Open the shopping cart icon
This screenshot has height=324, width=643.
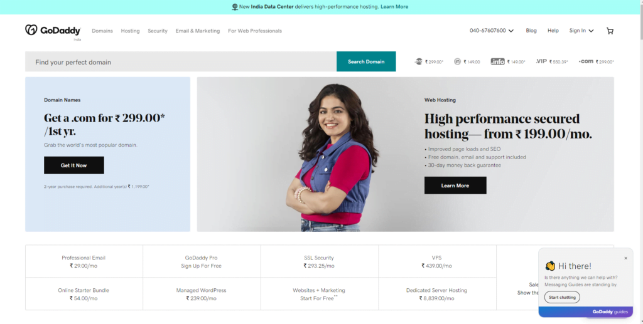click(x=610, y=31)
